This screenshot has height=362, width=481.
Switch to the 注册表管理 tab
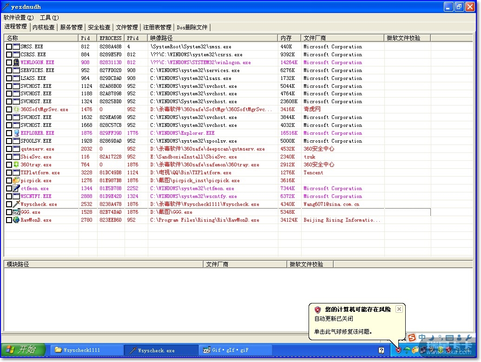tap(157, 27)
